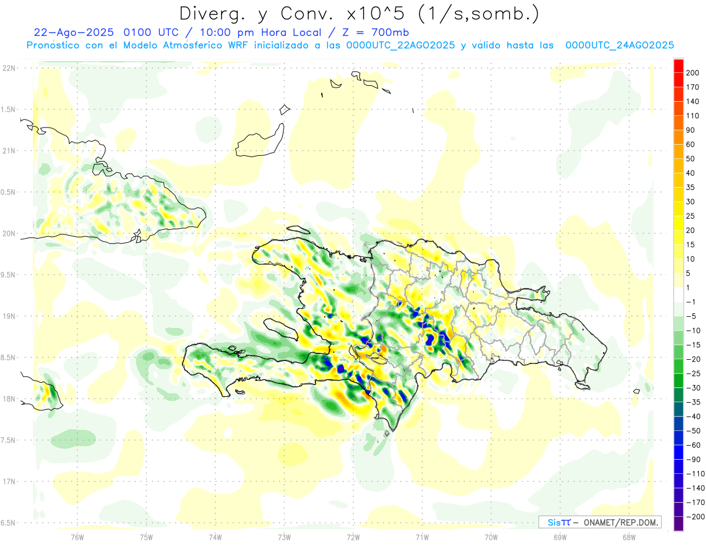
Task: Click the '-200' color scale value
Action: click(695, 517)
